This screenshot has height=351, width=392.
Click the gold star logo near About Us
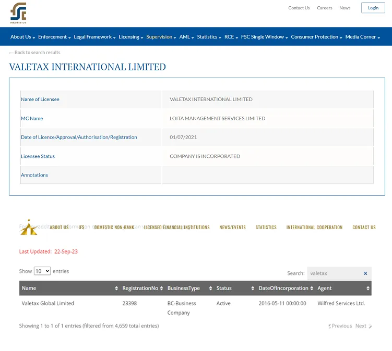click(29, 227)
